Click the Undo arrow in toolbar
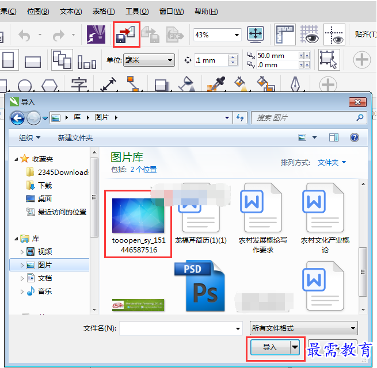The width and height of the screenshot is (377, 368). (25, 35)
